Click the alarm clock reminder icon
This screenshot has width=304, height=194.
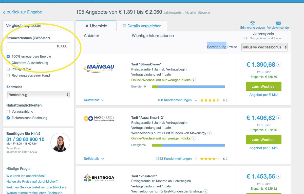[x=252, y=23]
